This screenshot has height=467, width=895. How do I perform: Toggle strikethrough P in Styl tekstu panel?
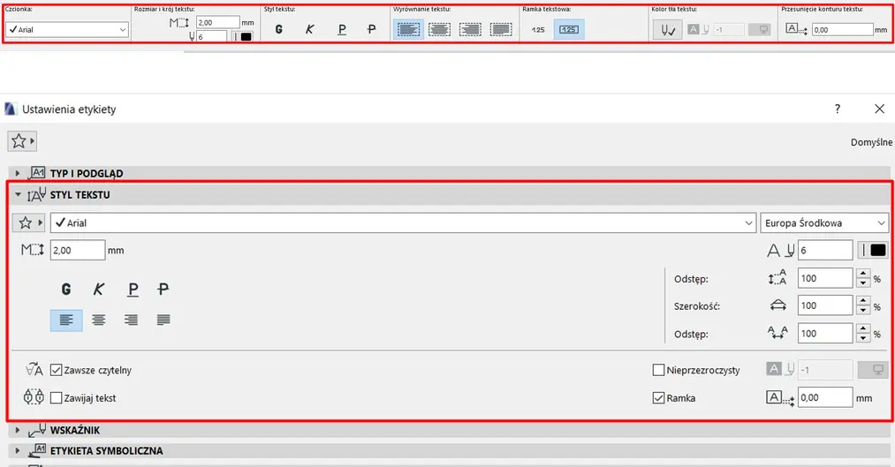point(163,289)
